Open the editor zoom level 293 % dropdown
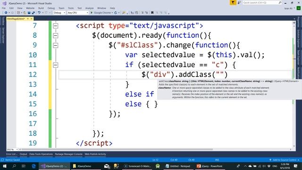 pyautogui.click(x=12, y=149)
